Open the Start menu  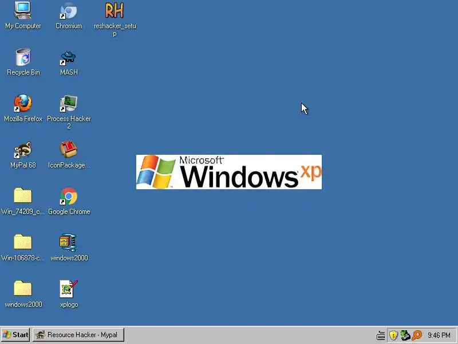(x=15, y=335)
